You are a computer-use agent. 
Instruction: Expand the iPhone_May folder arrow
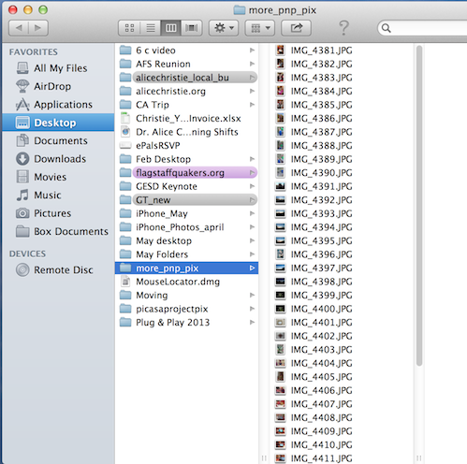(x=252, y=213)
